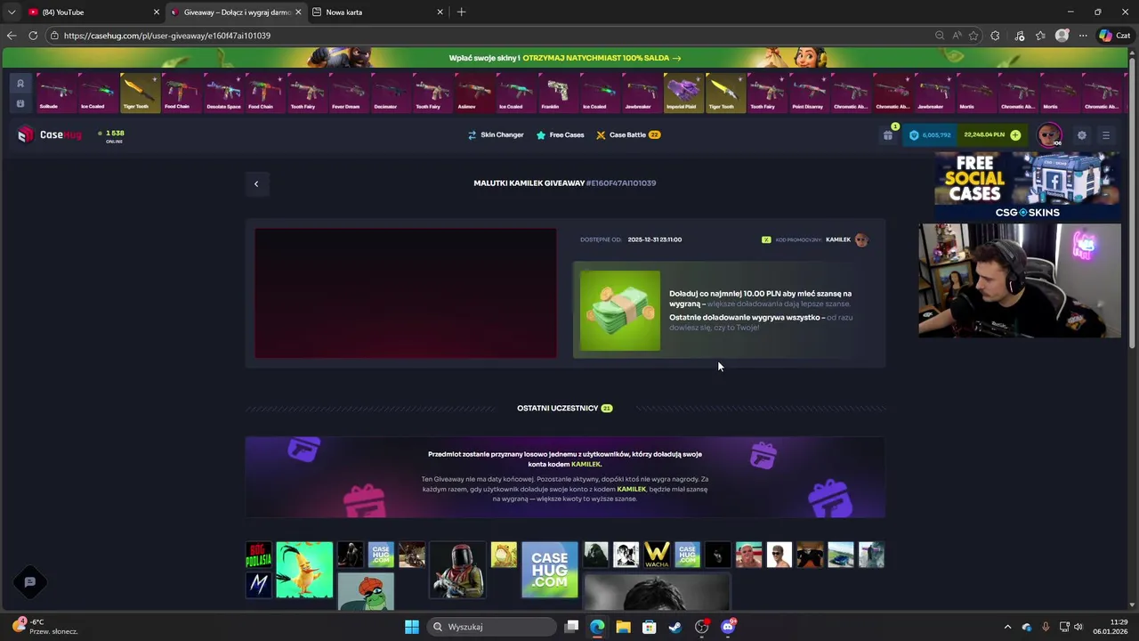This screenshot has height=641, width=1139.
Task: Click the CaseHug logo in header
Action: coord(50,135)
